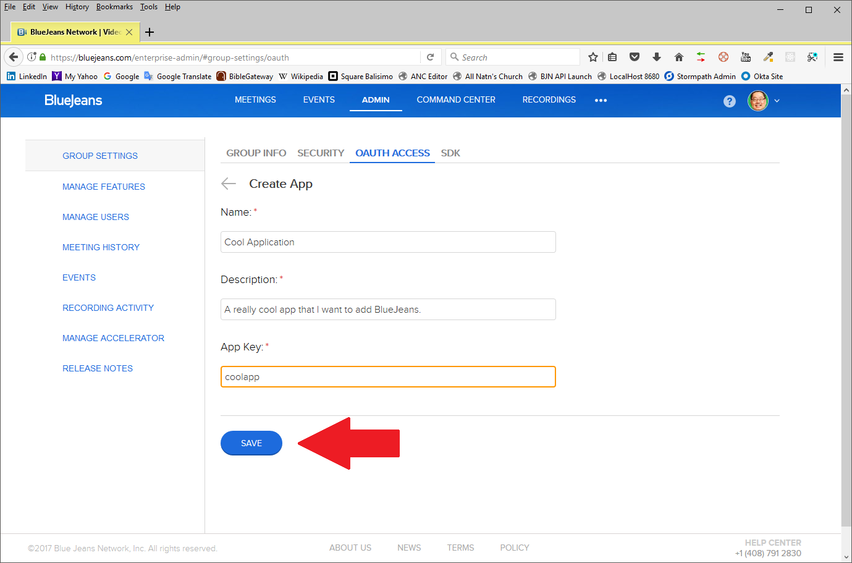Image resolution: width=852 pixels, height=563 pixels.
Task: Select GROUP SETTINGS in the sidebar
Action: [x=100, y=156]
